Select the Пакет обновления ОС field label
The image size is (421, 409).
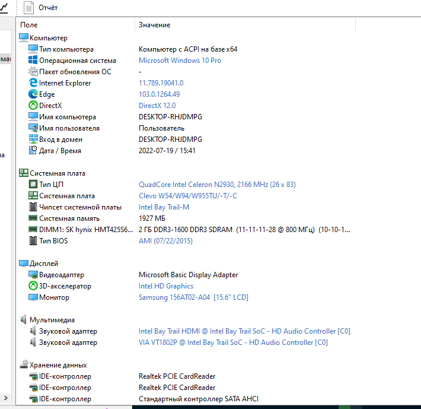point(75,72)
